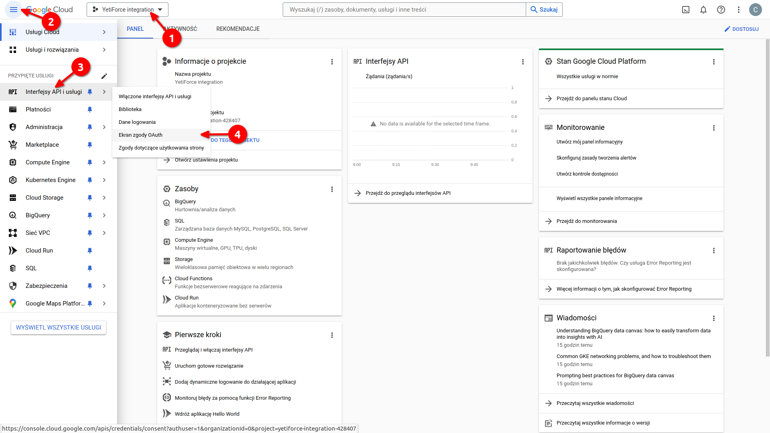Open options menu of Informacje o projekcie card

tap(332, 62)
